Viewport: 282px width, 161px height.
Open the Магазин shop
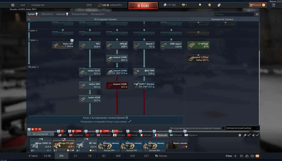tap(257, 5)
